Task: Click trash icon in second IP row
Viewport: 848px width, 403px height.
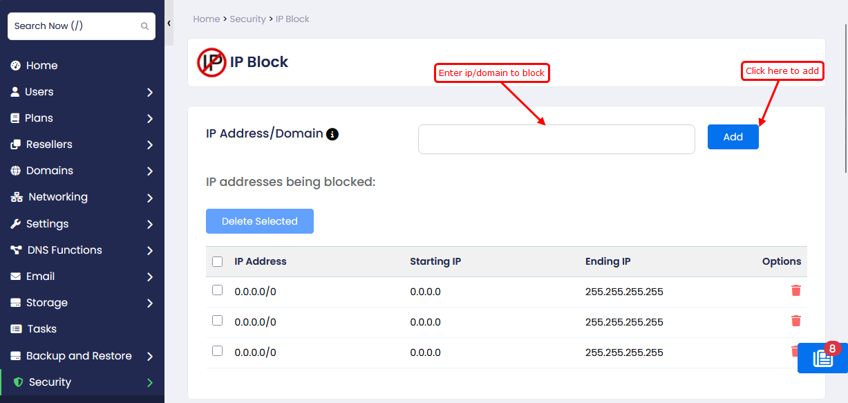Action: click(x=795, y=321)
